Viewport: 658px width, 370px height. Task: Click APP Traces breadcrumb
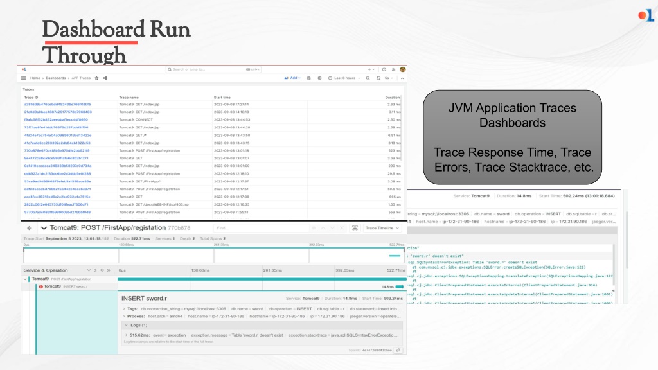pyautogui.click(x=81, y=78)
